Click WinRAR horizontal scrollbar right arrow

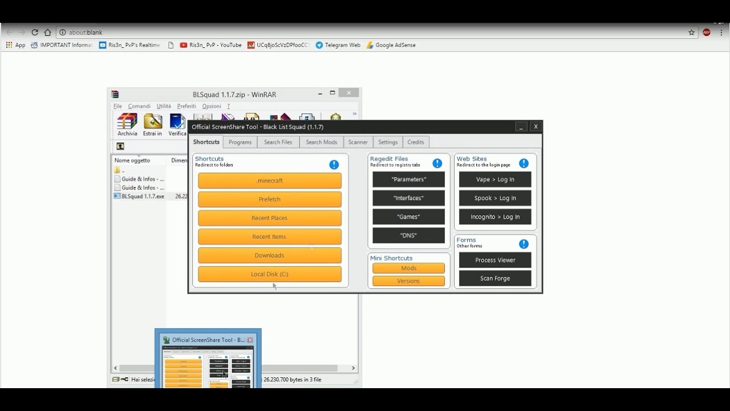[x=353, y=368]
